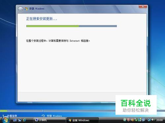Click the system clock showing 20:00
The width and height of the screenshot is (165, 123).
coord(159,120)
